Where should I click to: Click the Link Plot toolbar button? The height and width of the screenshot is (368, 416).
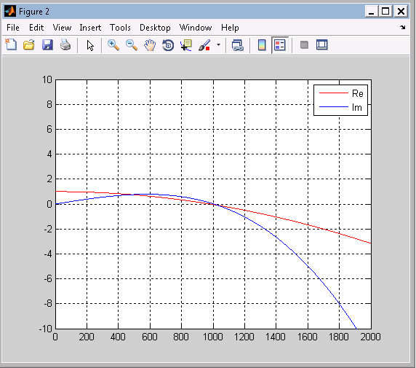(238, 45)
